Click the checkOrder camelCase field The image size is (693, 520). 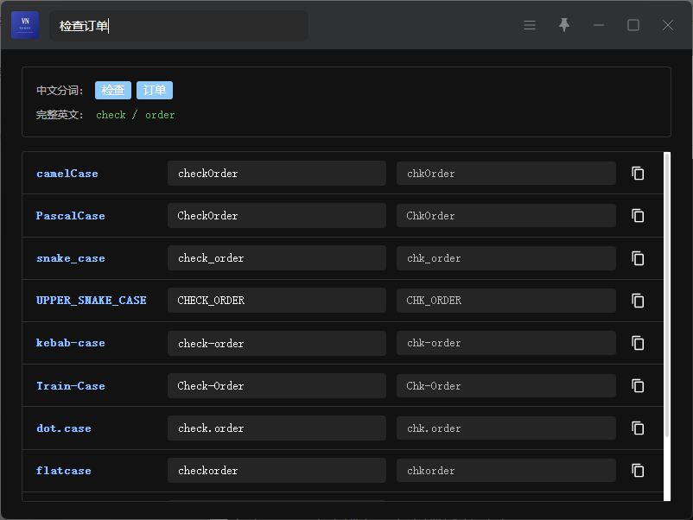[277, 173]
